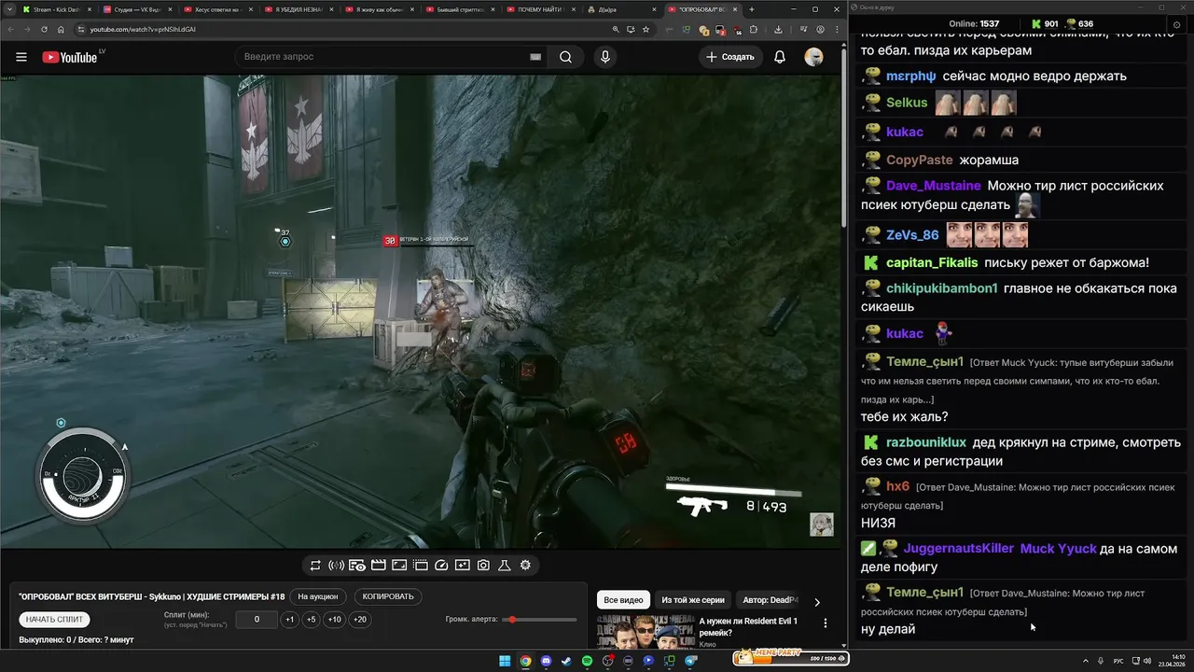Open the YouTube account avatar menu
1194x672 pixels.
tap(814, 57)
